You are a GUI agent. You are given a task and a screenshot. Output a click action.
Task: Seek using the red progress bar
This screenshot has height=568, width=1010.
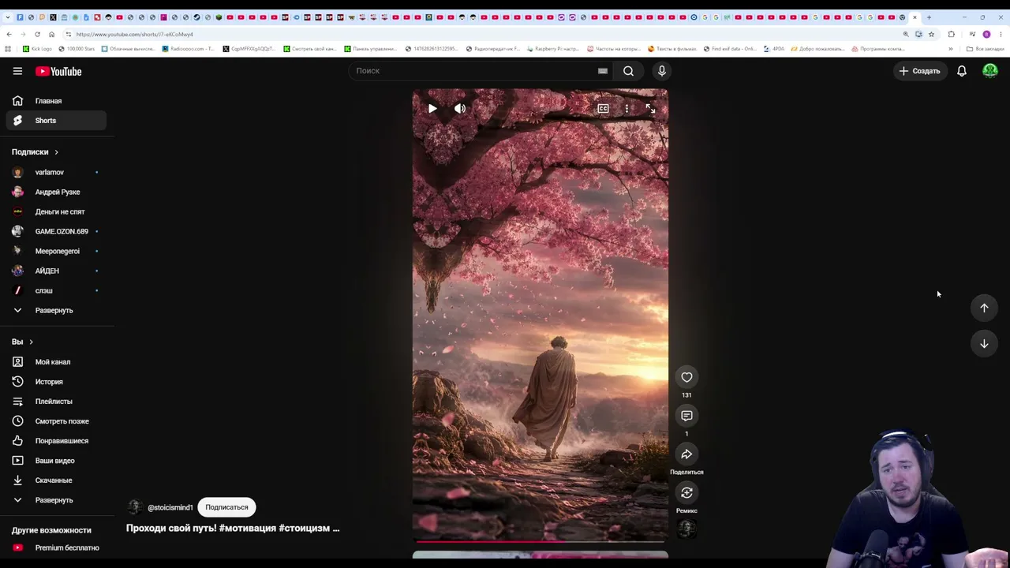[541, 541]
